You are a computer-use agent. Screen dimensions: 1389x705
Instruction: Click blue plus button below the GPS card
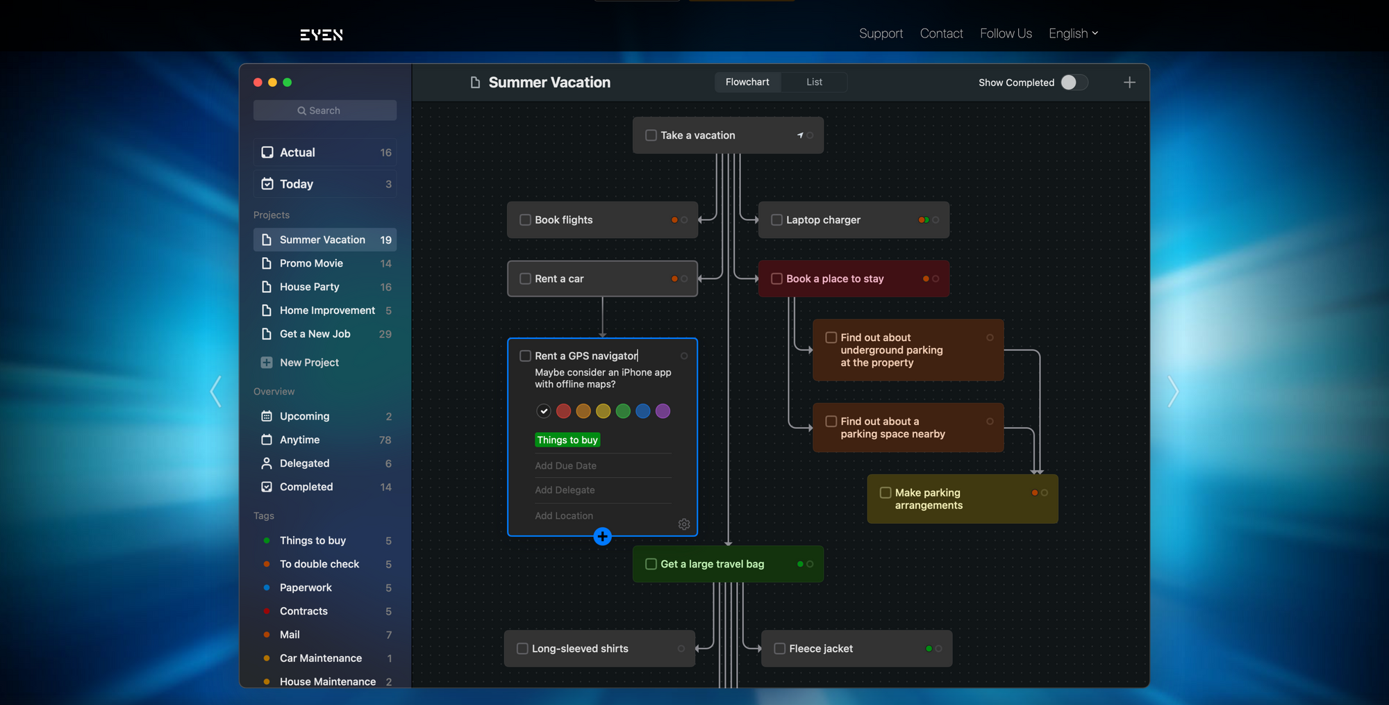(602, 537)
